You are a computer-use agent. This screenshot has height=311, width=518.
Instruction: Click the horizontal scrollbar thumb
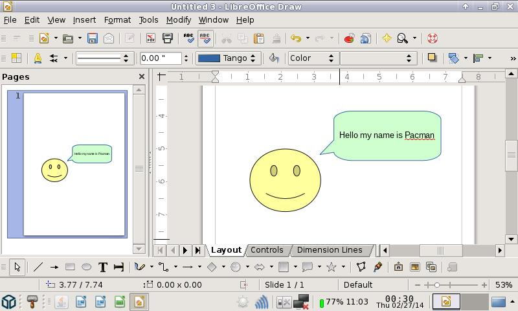click(x=441, y=251)
